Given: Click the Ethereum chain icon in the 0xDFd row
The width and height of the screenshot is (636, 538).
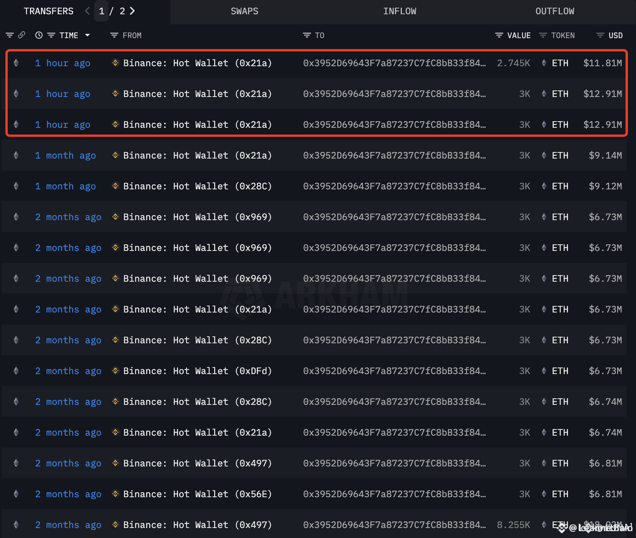Looking at the screenshot, I should 16,371.
